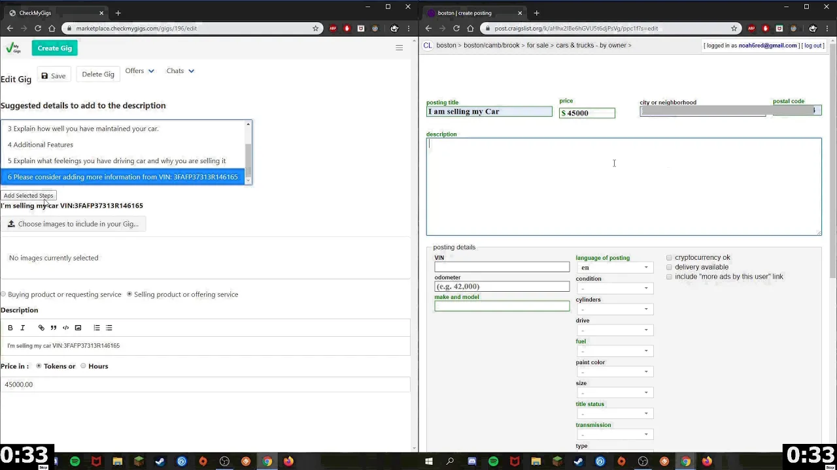Click the home icon in craigslist browser
The width and height of the screenshot is (837, 470).
[x=470, y=28]
